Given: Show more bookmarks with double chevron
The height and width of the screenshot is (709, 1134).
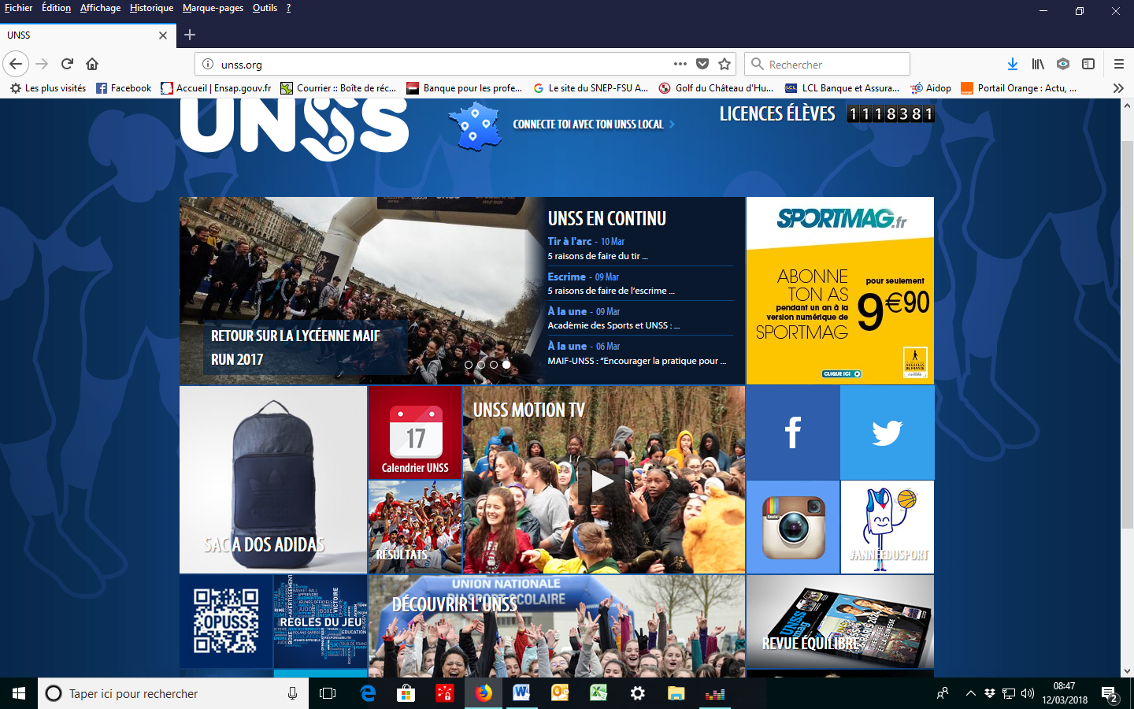Looking at the screenshot, I should (1118, 88).
